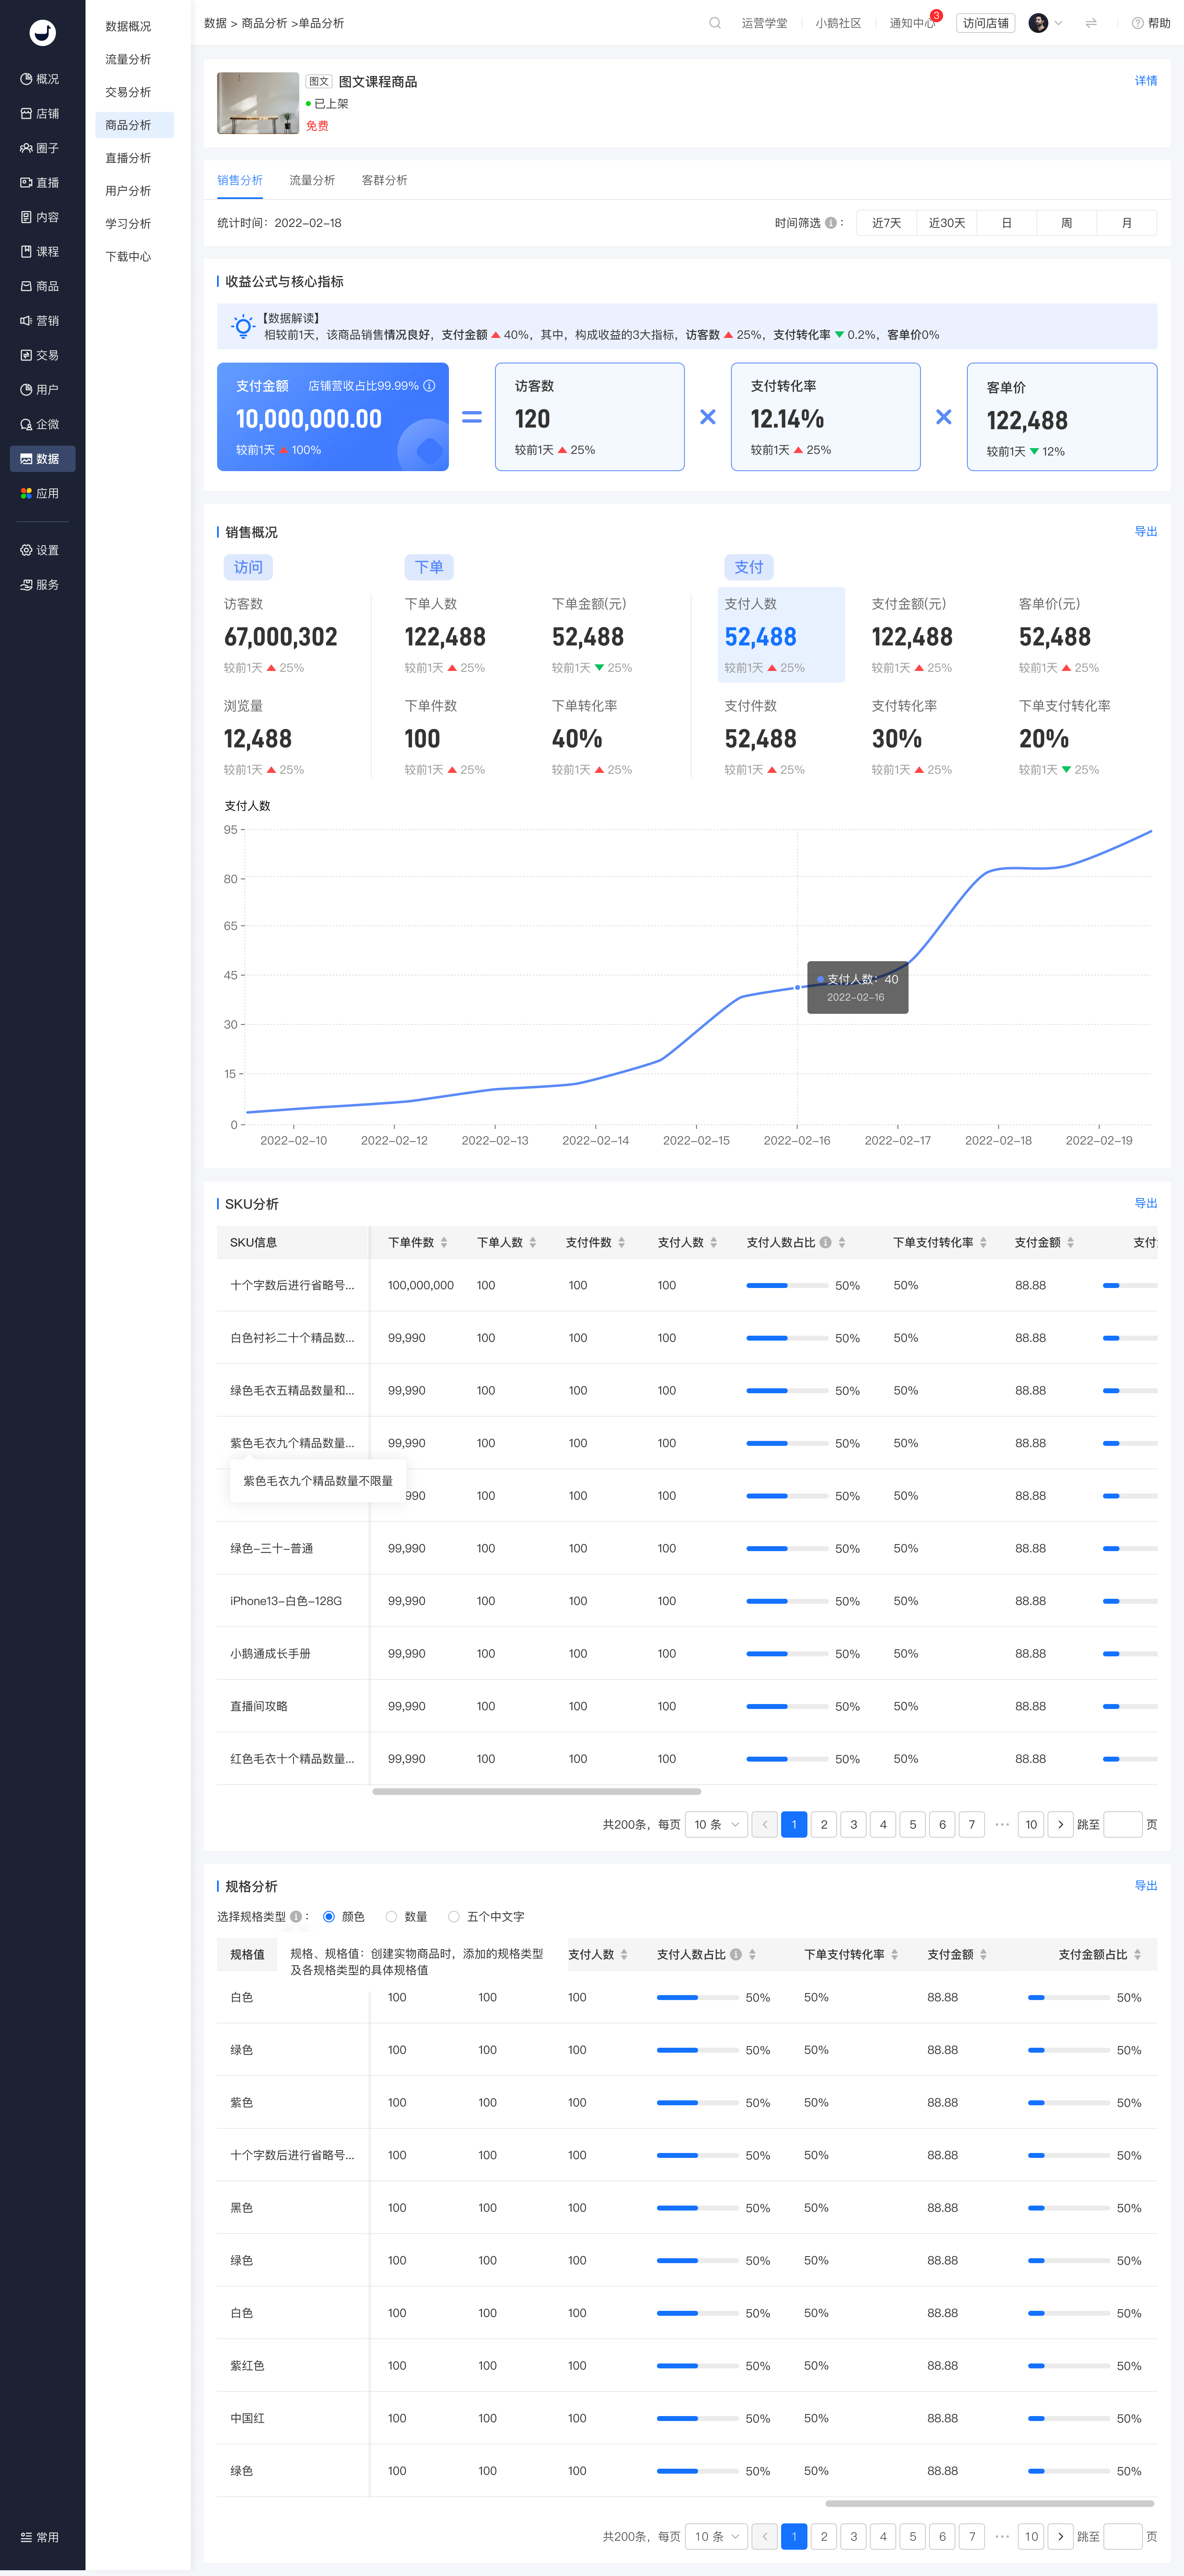Go to 圈子 community in sidebar

point(40,148)
